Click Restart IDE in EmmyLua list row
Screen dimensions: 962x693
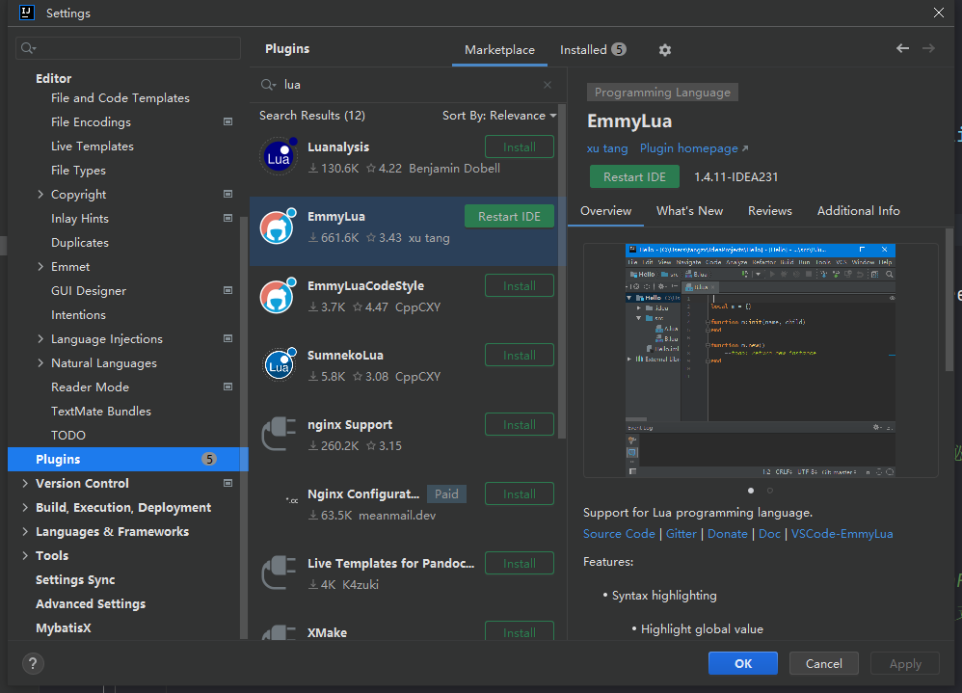[x=509, y=217]
